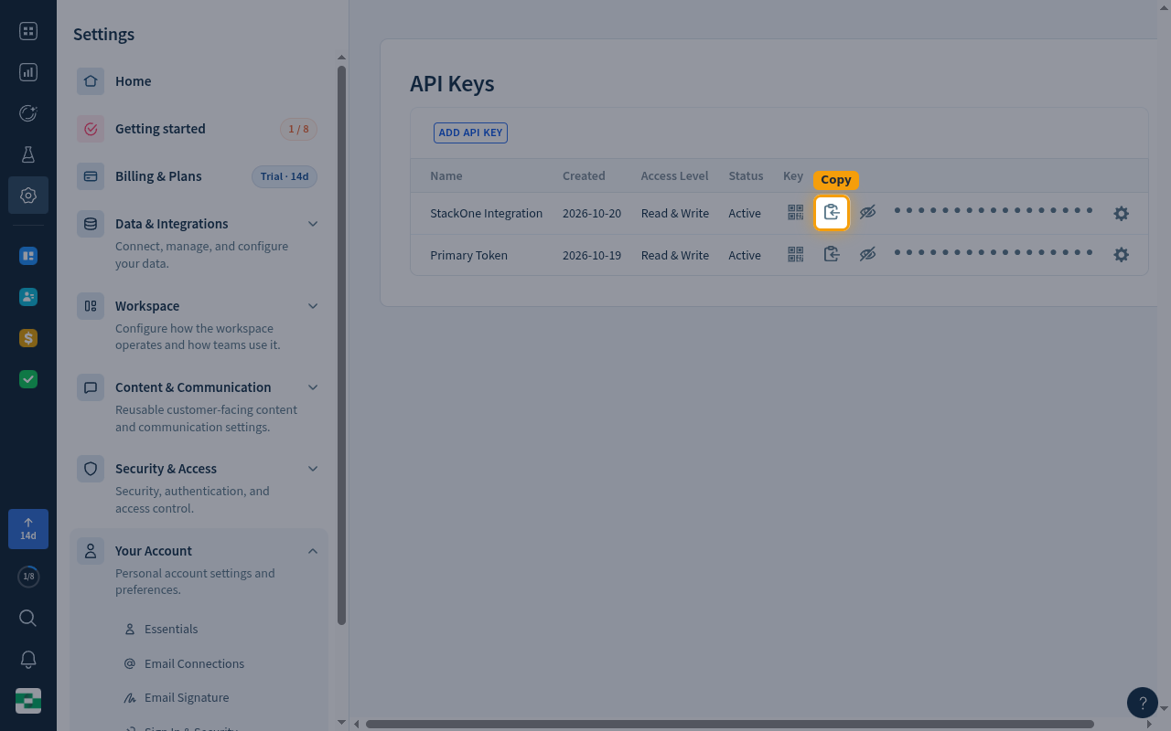Select the settings gear in left rail
Viewport: 1171px width, 731px height.
tap(28, 196)
